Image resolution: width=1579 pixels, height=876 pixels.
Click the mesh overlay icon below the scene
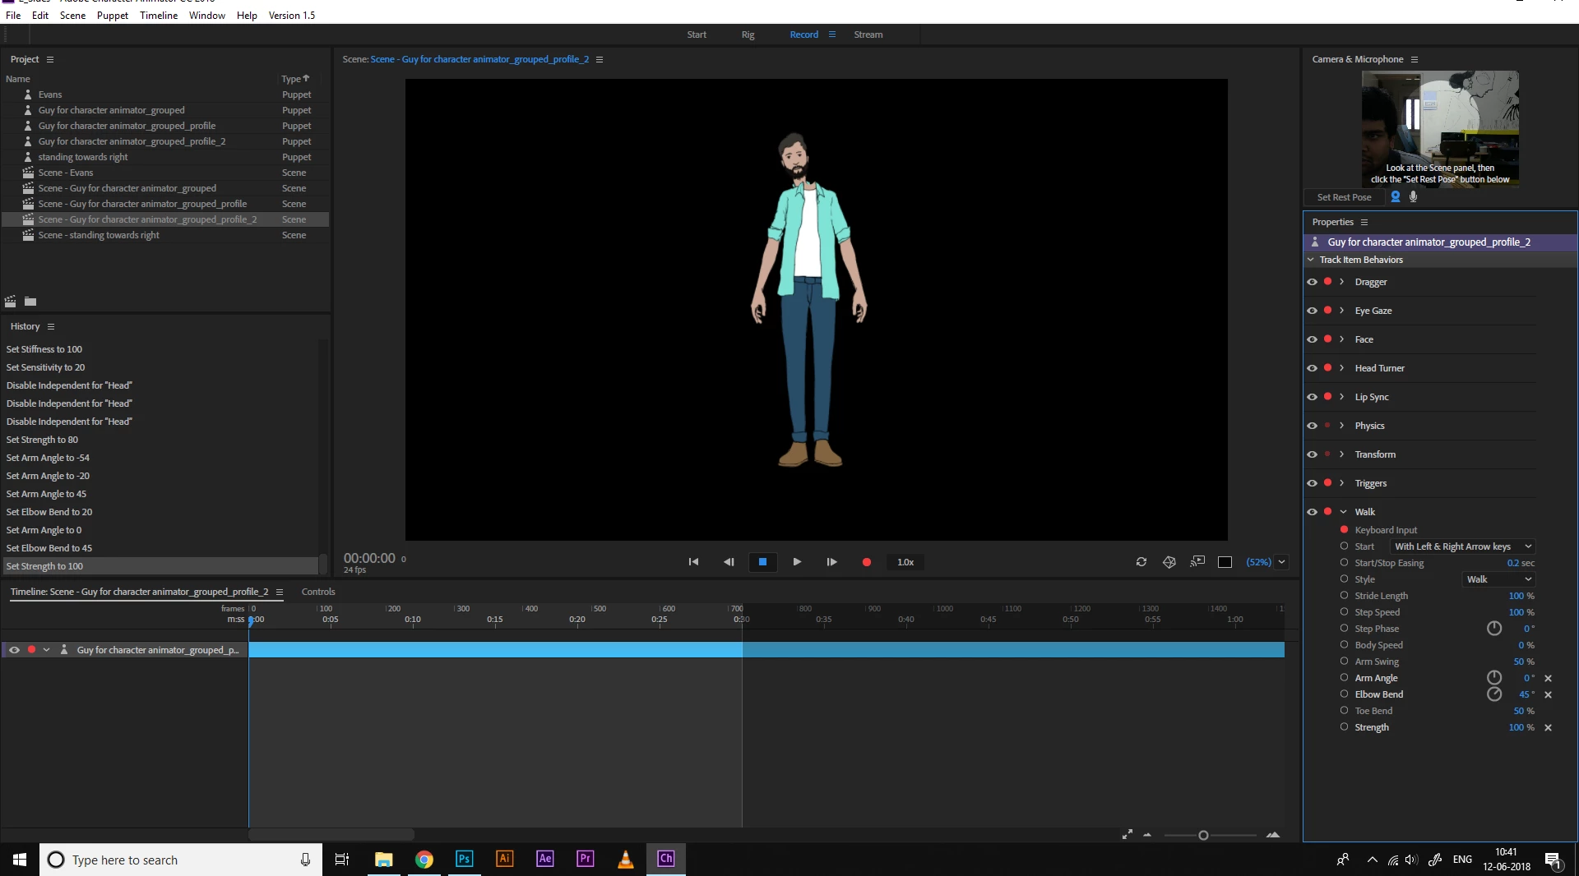click(x=1169, y=562)
